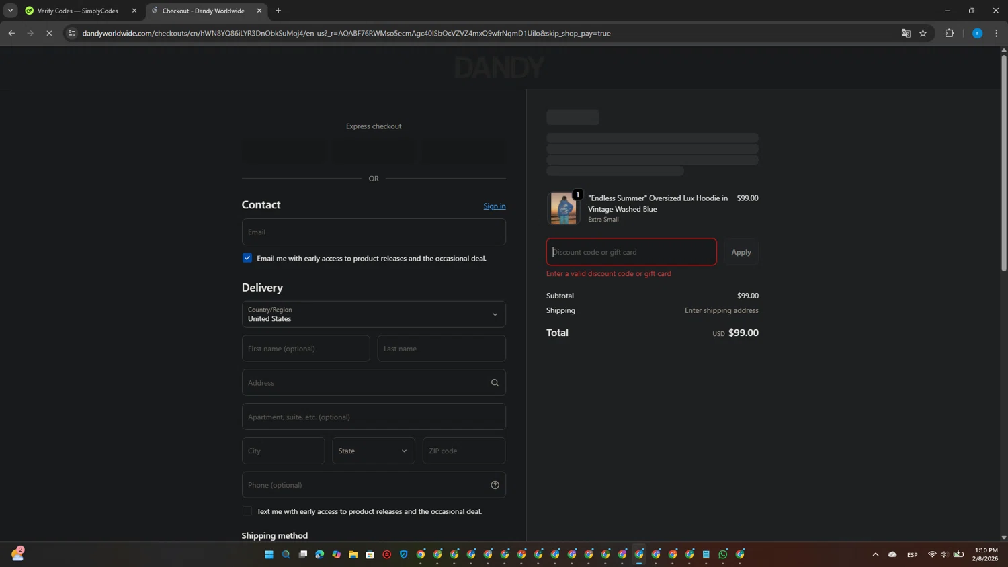Click the Apply discount button

click(741, 252)
